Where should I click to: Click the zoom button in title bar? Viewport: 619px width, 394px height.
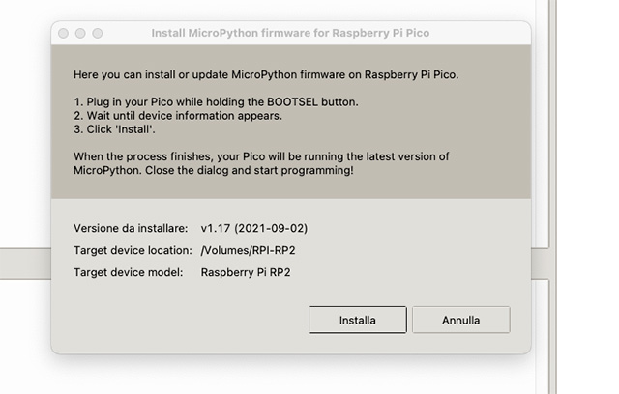98,33
